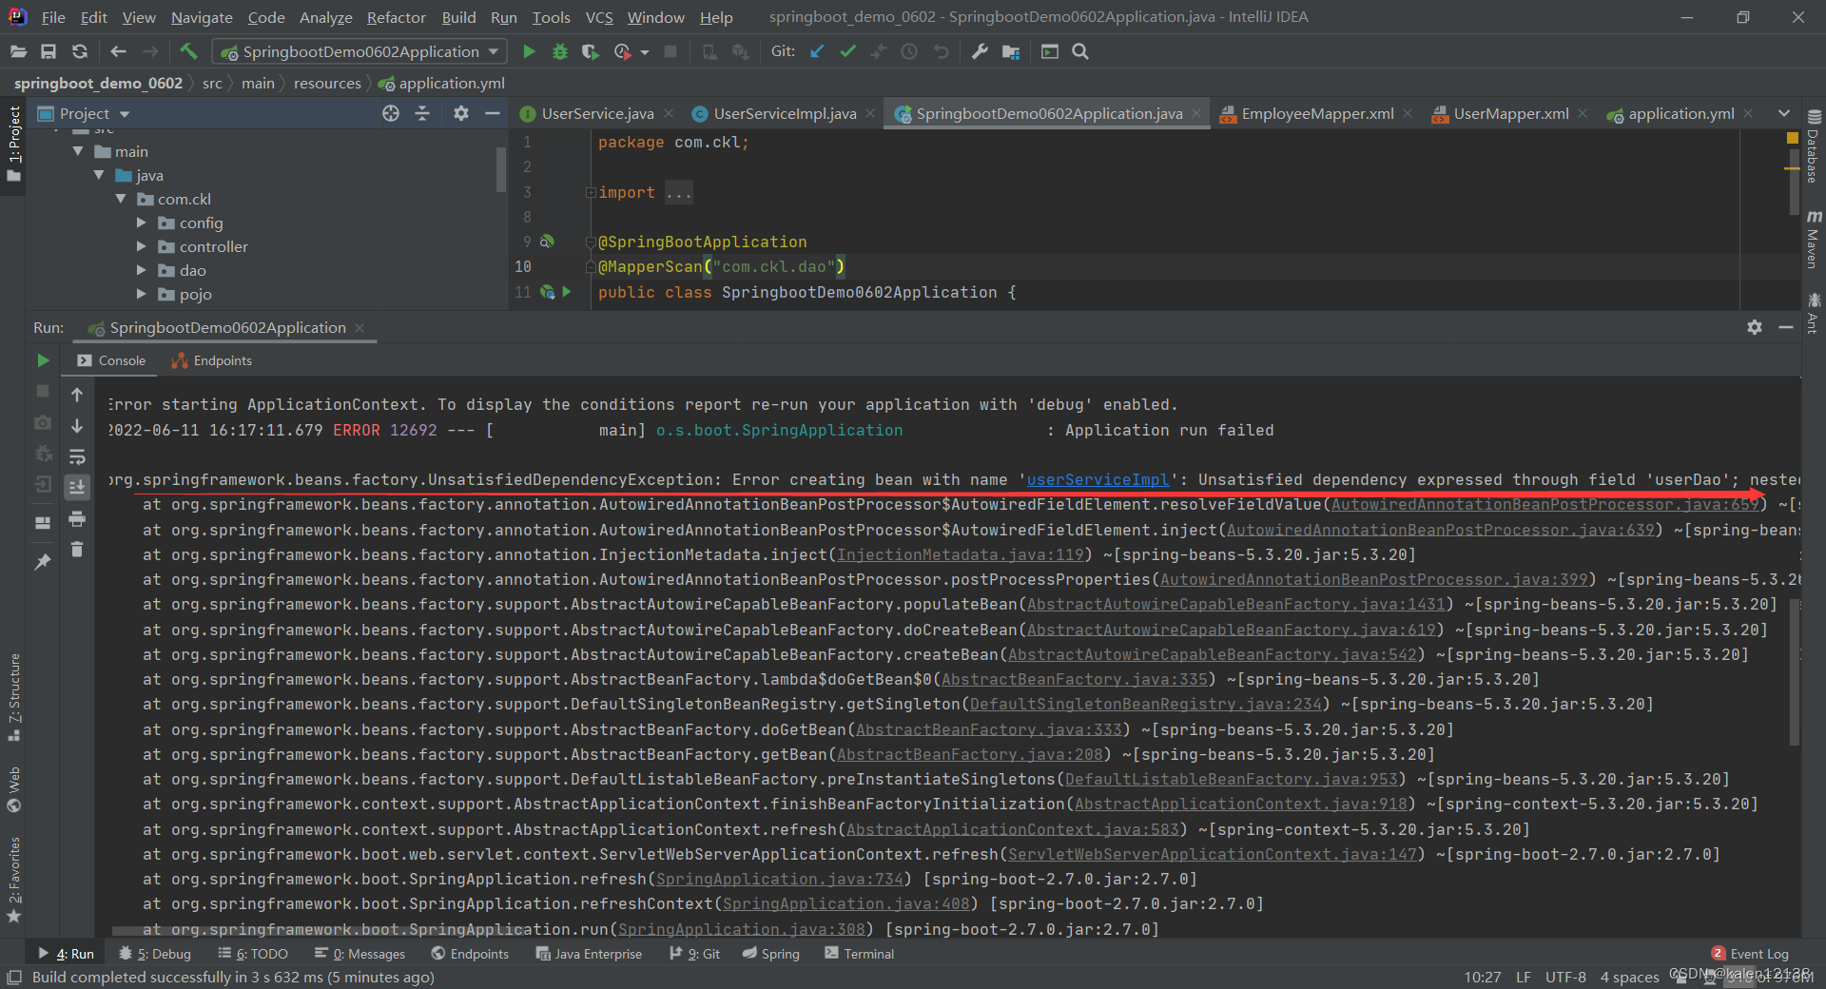Expand the dao package
Image resolution: width=1826 pixels, height=989 pixels.
pyautogui.click(x=142, y=270)
